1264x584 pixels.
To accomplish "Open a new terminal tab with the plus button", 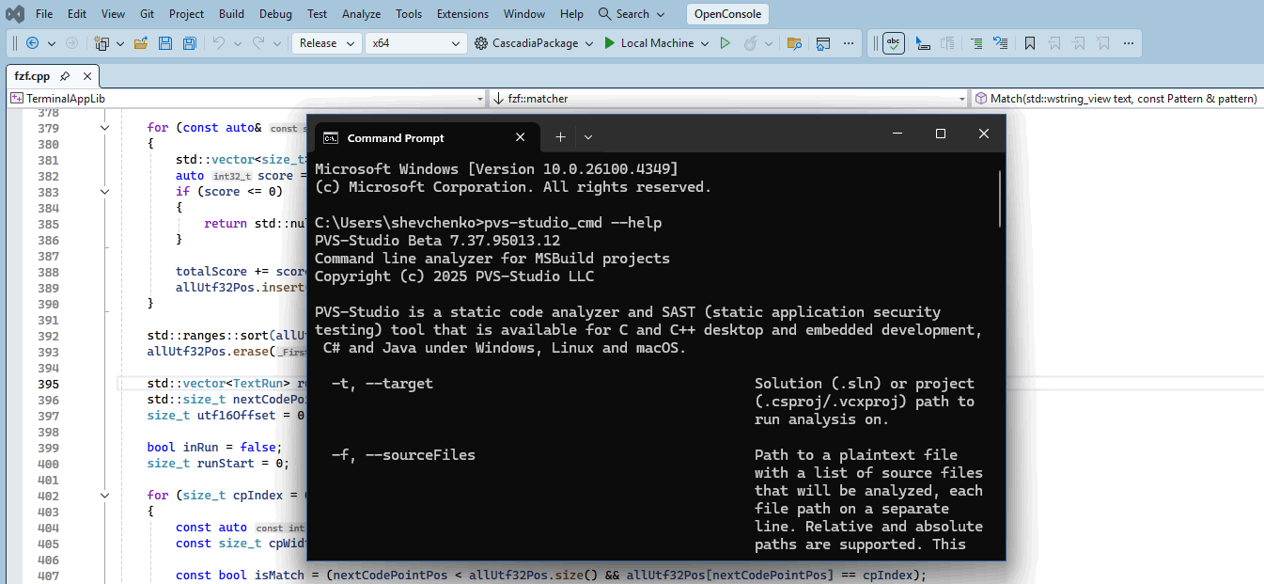I will coord(560,136).
